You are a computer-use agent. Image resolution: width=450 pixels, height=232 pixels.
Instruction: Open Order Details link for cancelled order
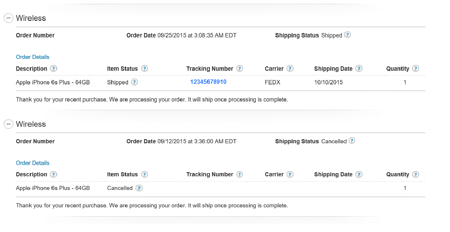coord(32,163)
